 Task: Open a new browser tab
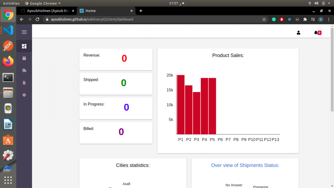(x=141, y=11)
